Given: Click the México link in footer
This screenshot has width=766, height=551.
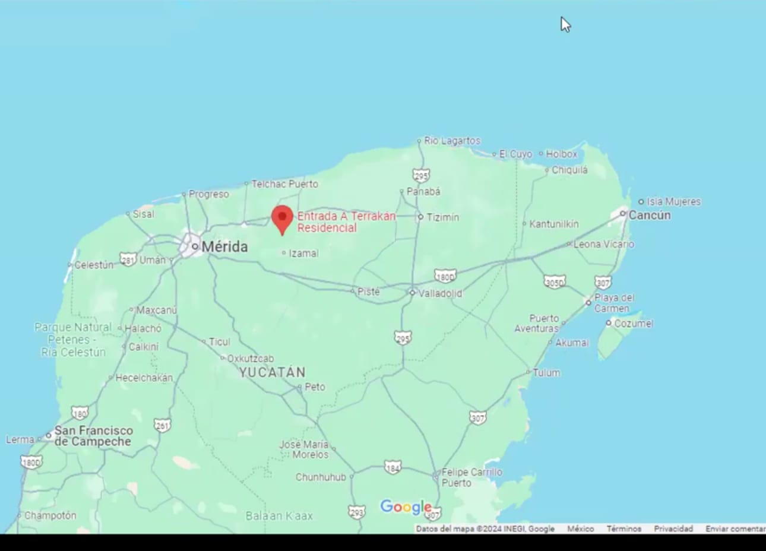Looking at the screenshot, I should 580,528.
